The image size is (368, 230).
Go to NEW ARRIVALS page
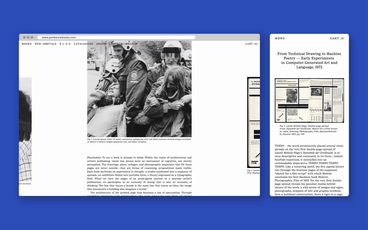[45, 44]
